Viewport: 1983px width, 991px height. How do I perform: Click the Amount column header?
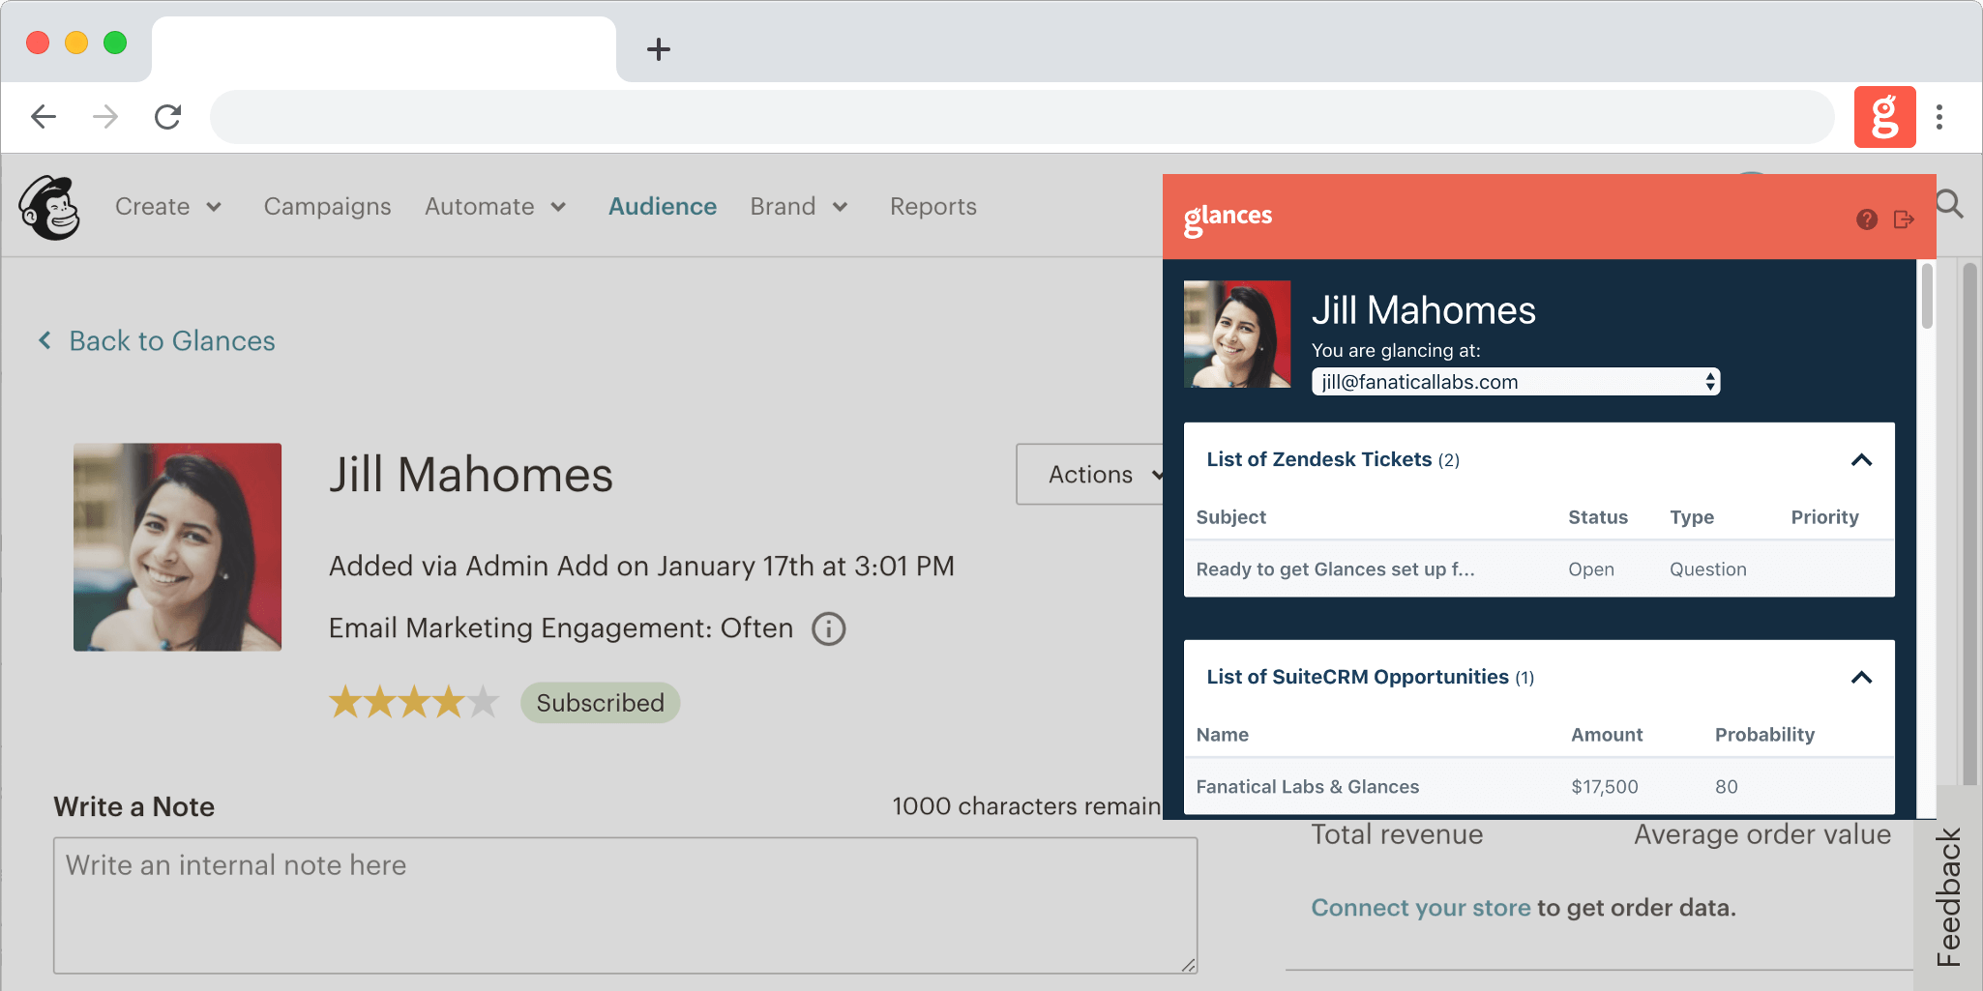click(x=1606, y=735)
